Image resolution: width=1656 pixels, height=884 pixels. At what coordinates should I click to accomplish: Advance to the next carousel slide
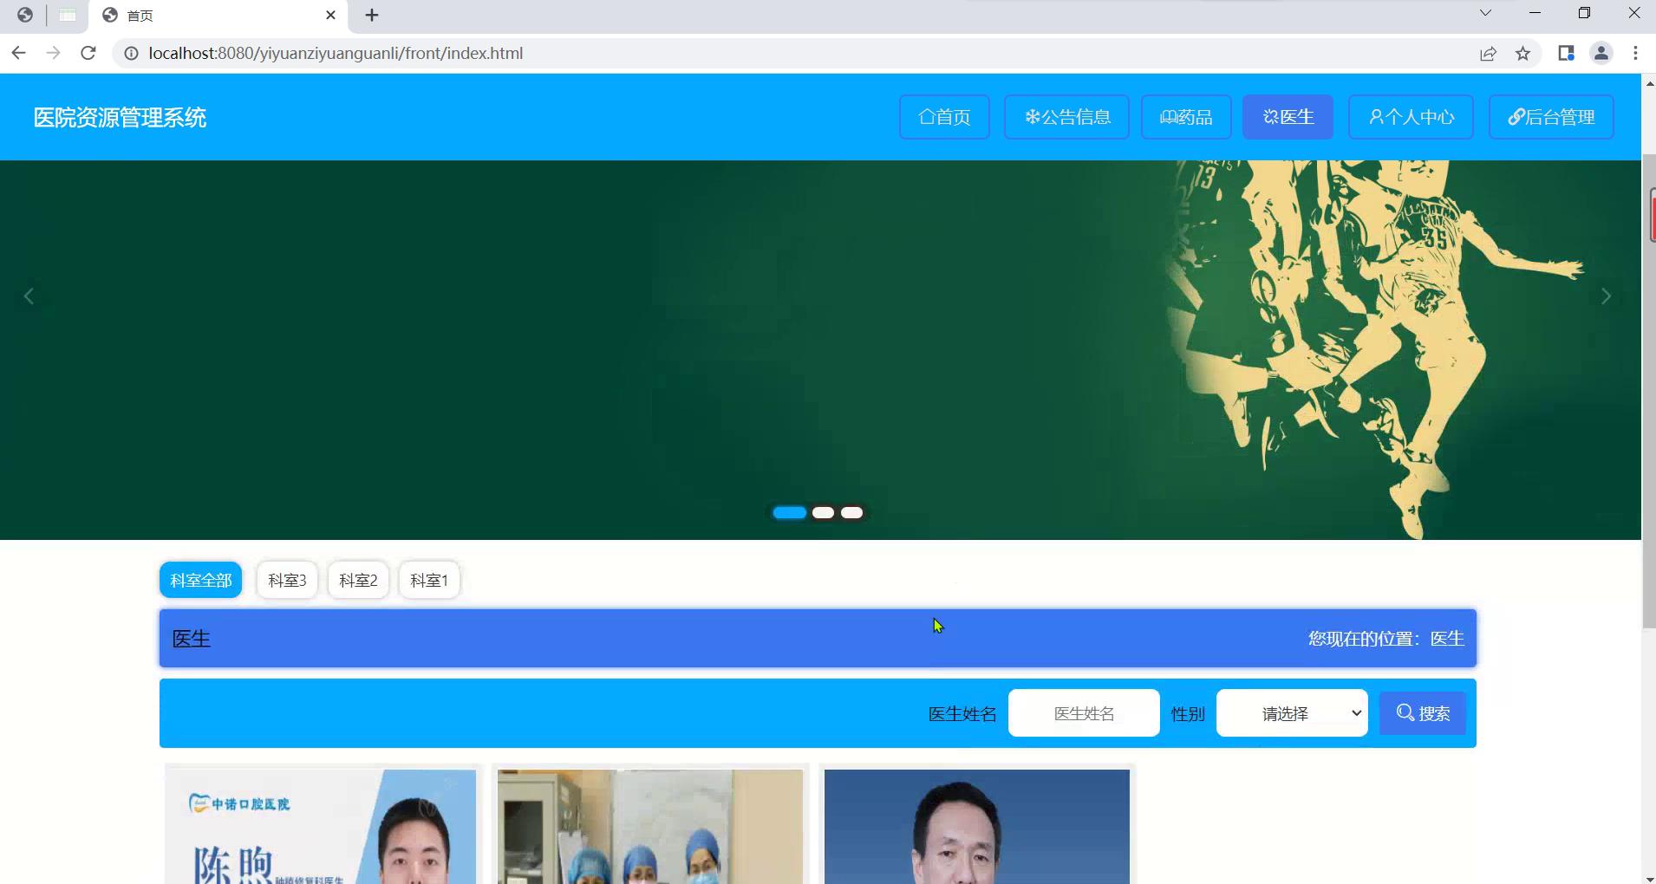(1606, 296)
